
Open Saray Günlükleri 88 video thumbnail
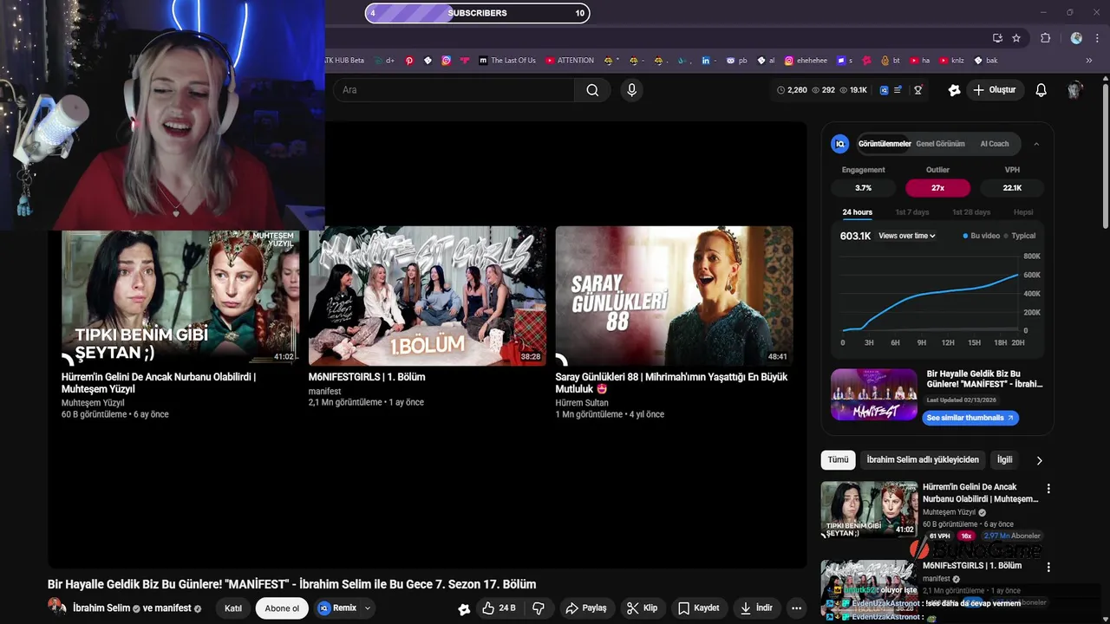pos(674,296)
